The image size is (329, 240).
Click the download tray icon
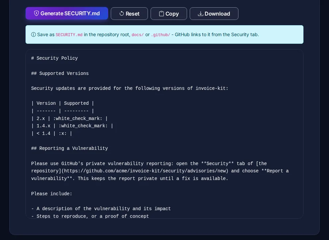pyautogui.click(x=200, y=14)
